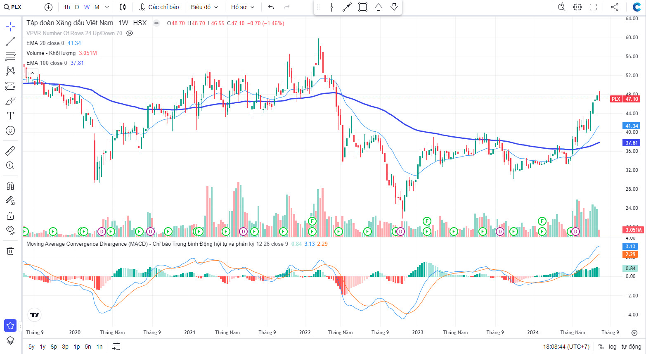
Task: Select the arrow up mark tool
Action: click(379, 7)
